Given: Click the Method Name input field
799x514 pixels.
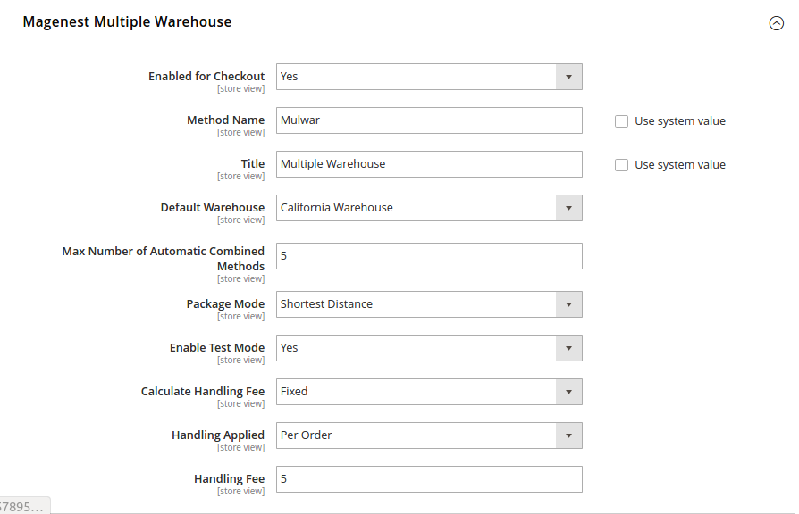Looking at the screenshot, I should tap(429, 120).
